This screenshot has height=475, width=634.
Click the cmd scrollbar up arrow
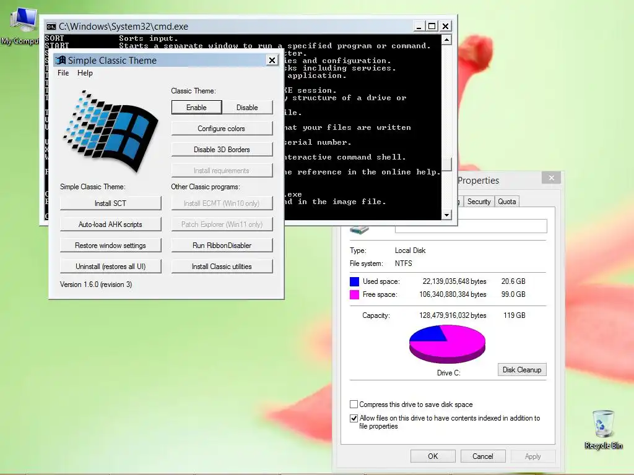pyautogui.click(x=446, y=40)
